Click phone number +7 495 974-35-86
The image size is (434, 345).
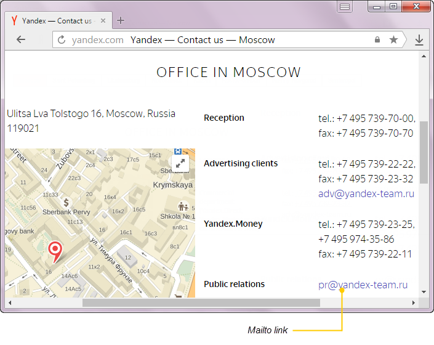[356, 239]
